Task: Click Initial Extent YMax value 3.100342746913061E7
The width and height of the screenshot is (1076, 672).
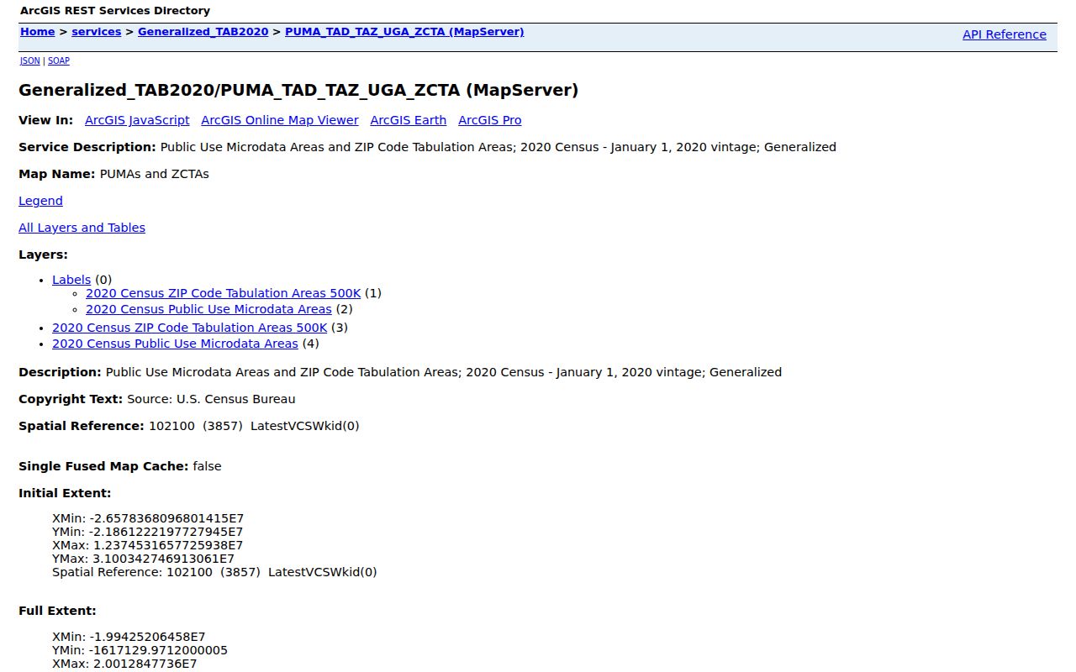Action: coord(163,559)
